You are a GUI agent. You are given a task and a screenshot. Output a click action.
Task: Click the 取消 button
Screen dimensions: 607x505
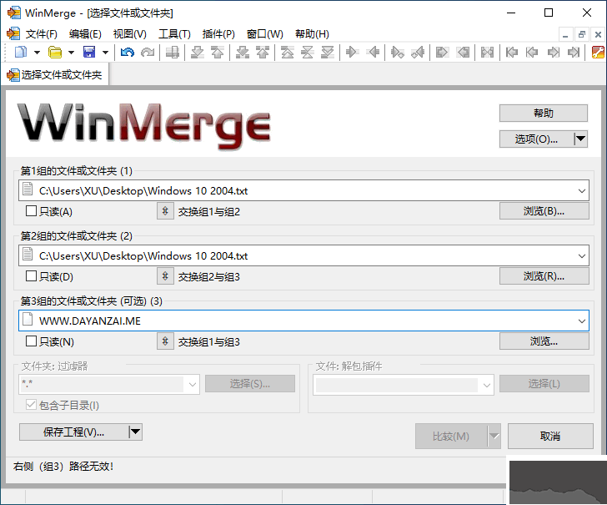click(550, 436)
